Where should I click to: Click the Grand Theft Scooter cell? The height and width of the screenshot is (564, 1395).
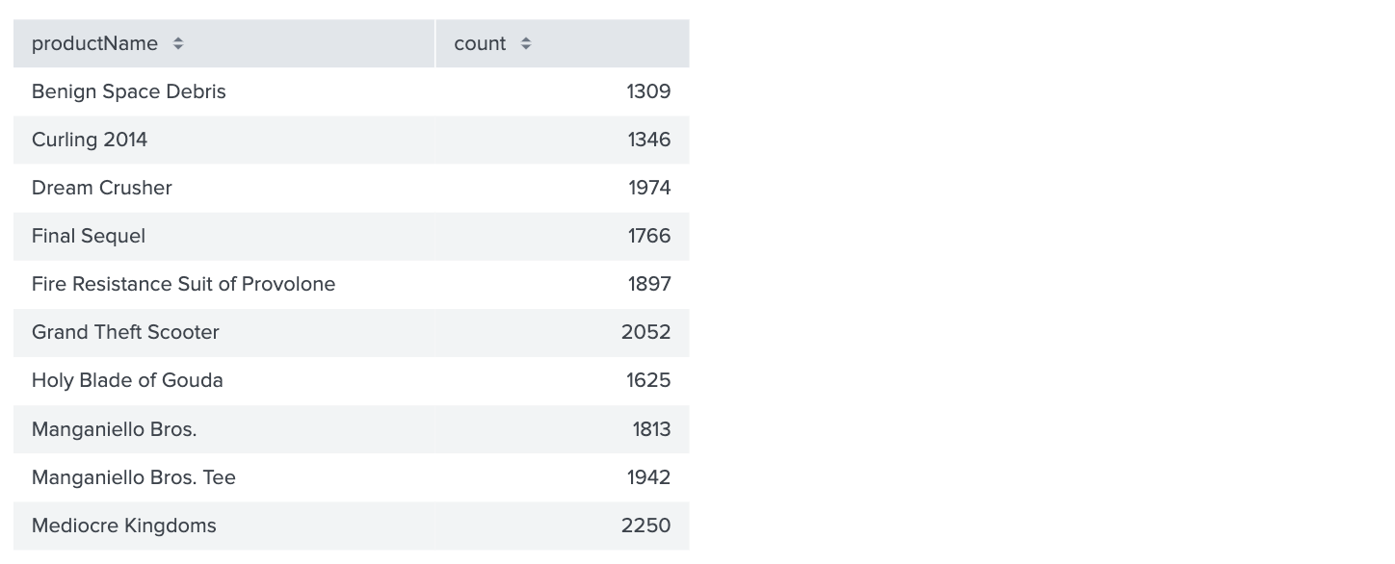pos(125,332)
